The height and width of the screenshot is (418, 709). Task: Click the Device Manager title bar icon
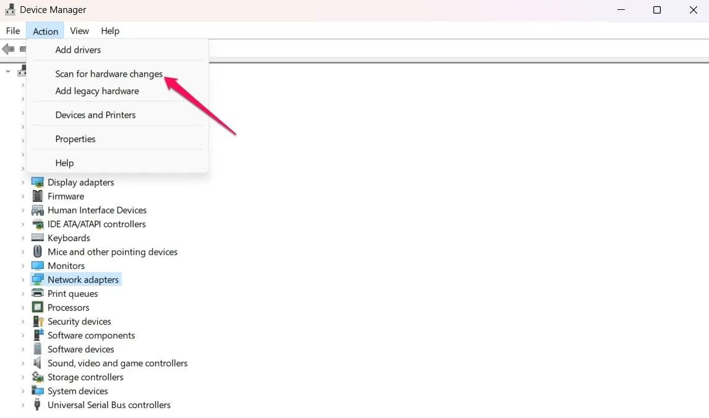pos(10,9)
